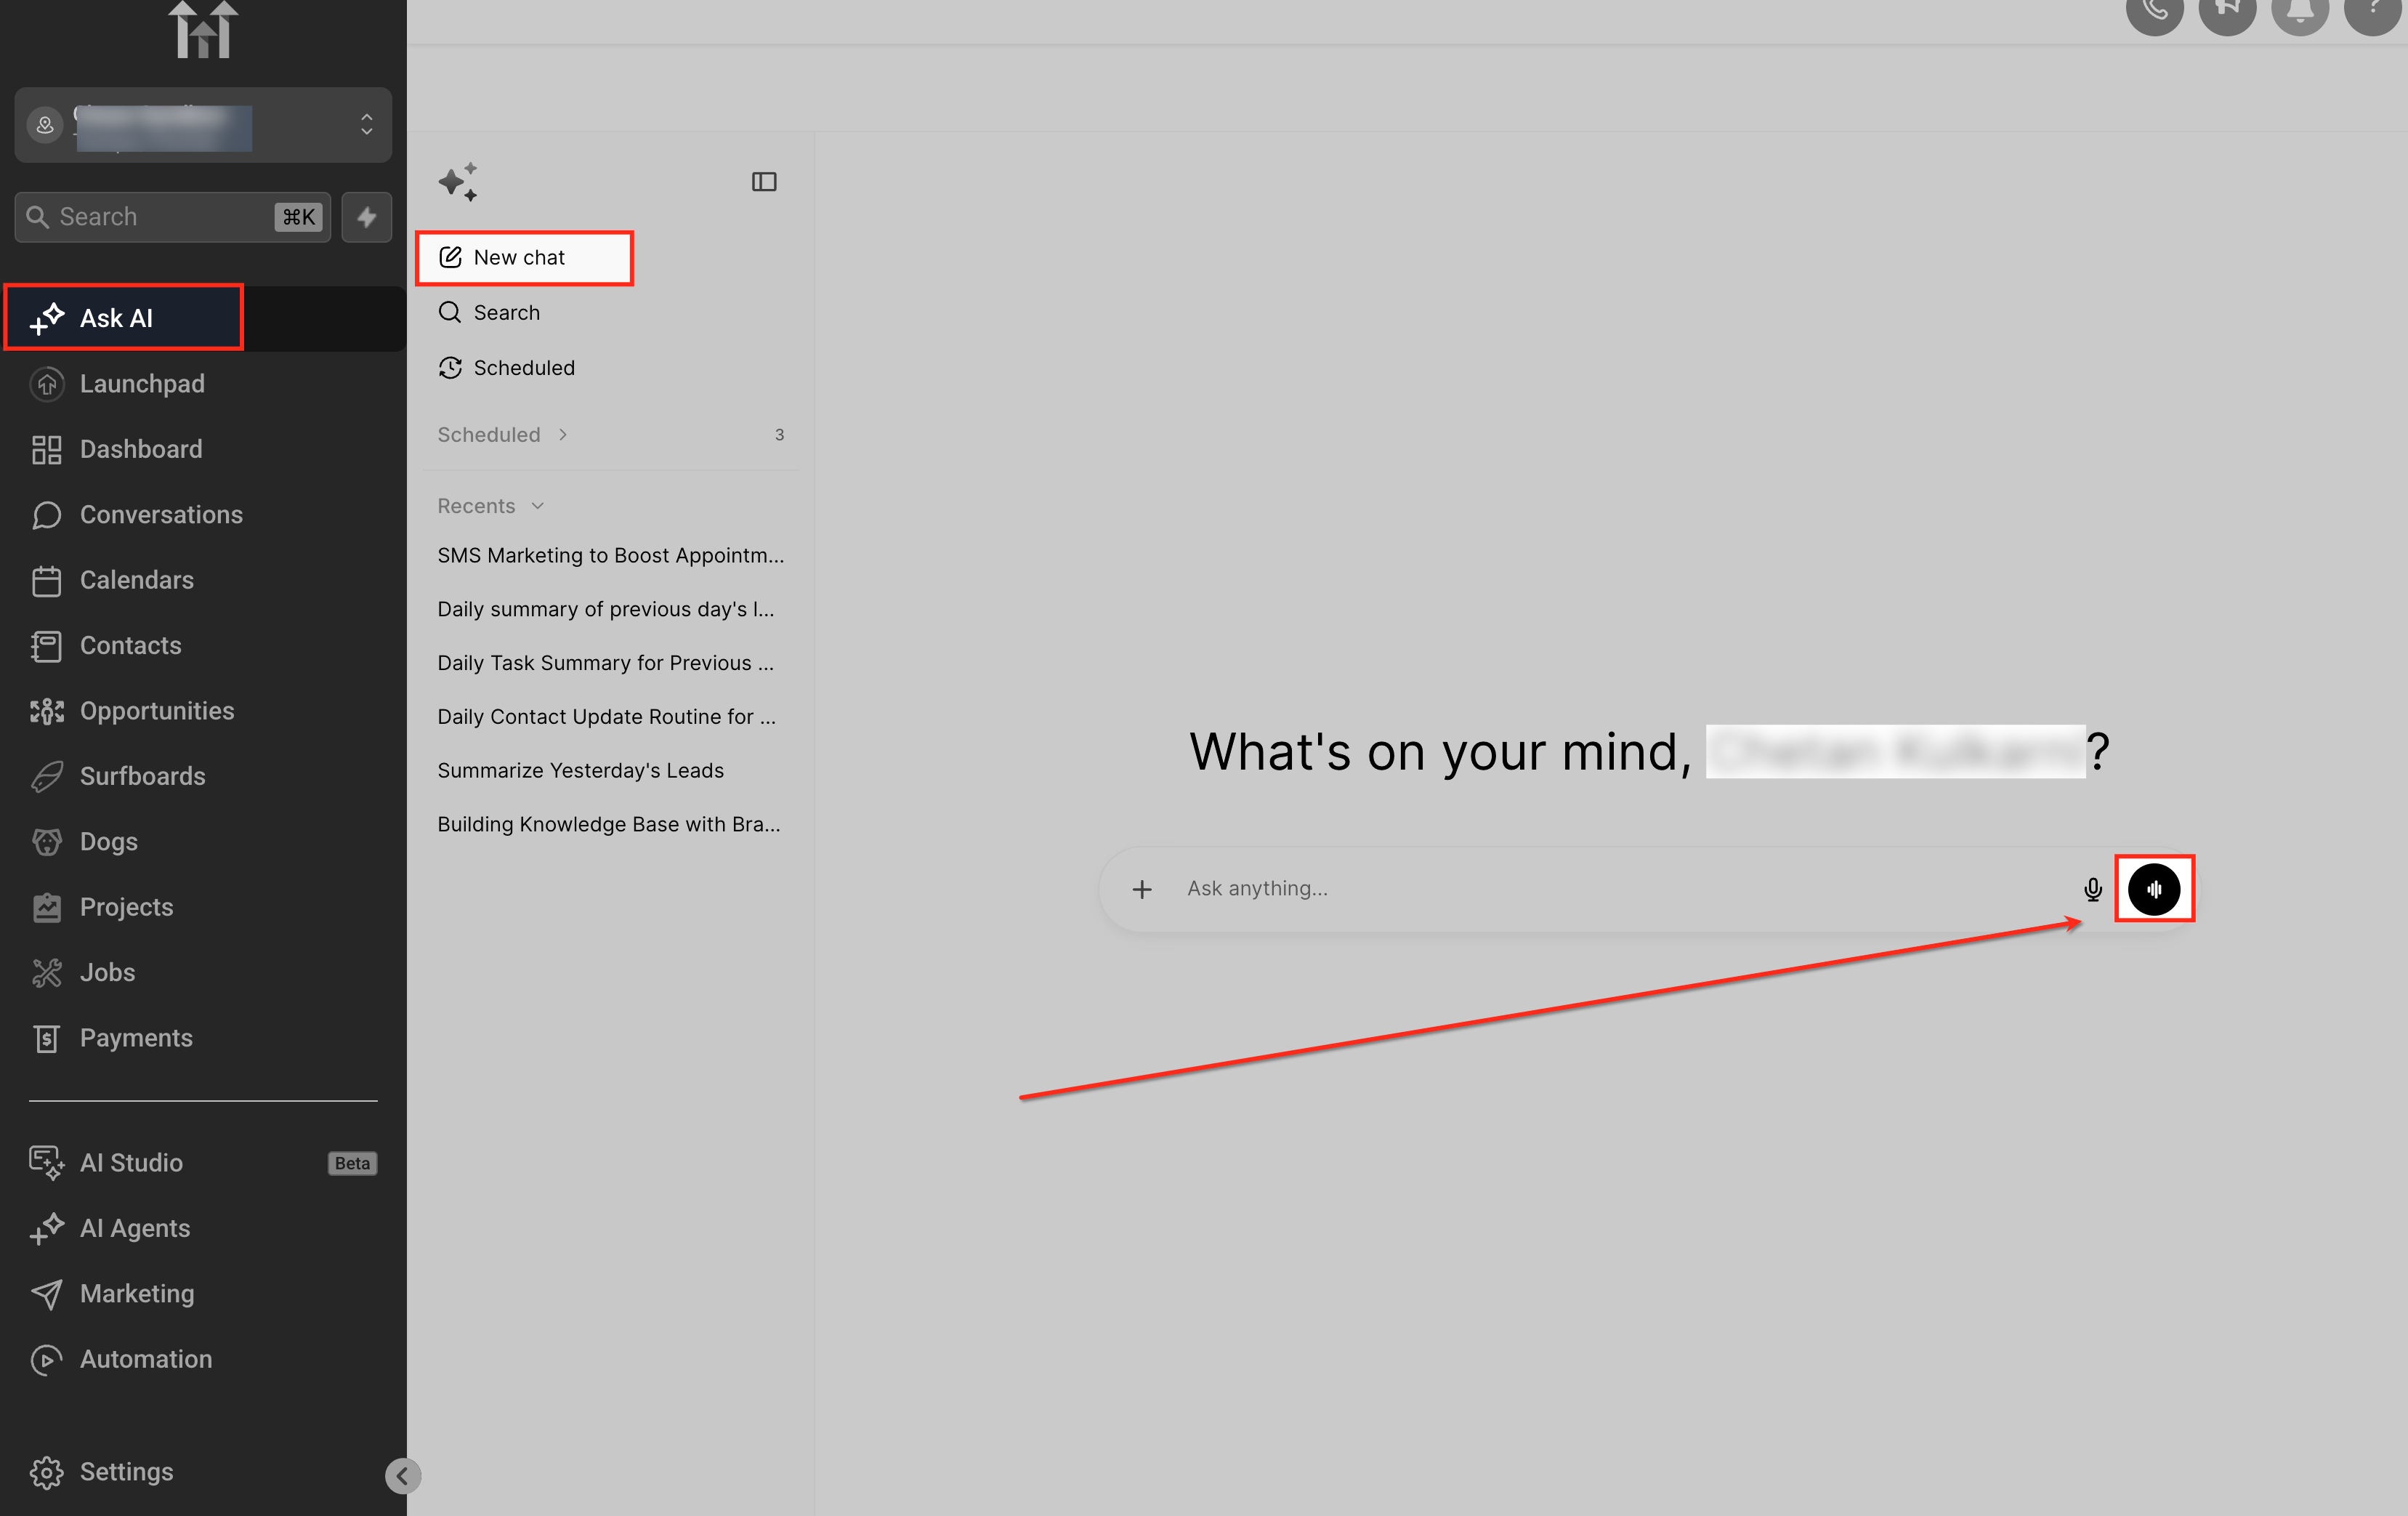Click the microphone dictation icon
The image size is (2408, 1516).
tap(2092, 889)
